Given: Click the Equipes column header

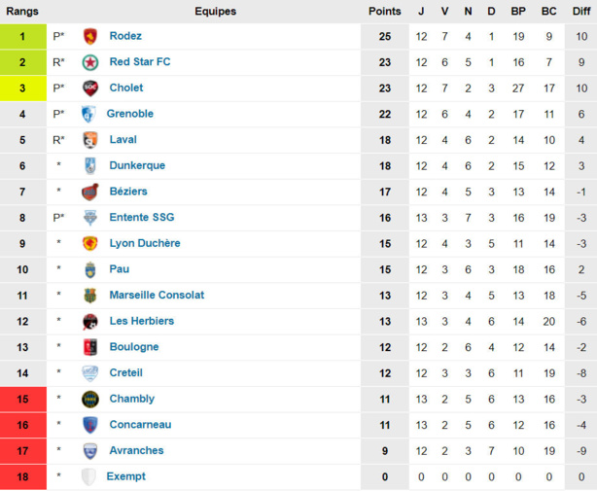Looking at the screenshot, I should (215, 12).
